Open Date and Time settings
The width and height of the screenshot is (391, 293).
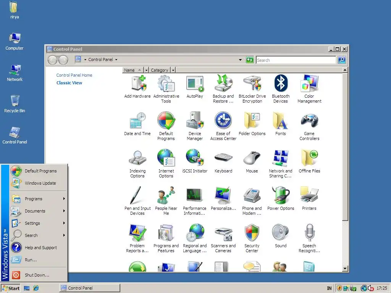pyautogui.click(x=137, y=124)
